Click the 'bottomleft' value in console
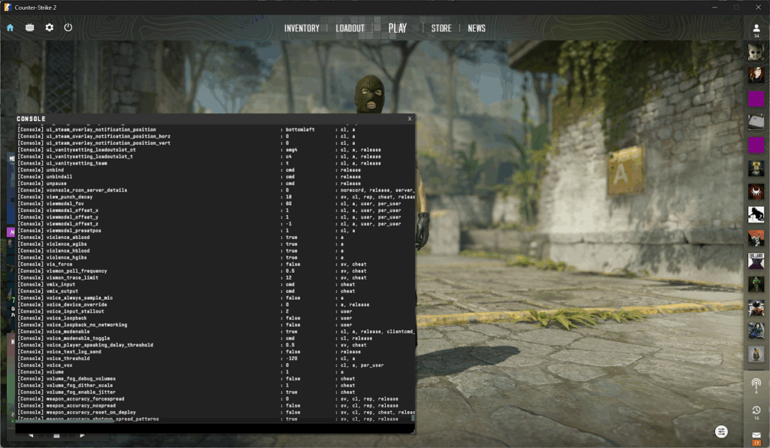This screenshot has width=770, height=448. (300, 129)
